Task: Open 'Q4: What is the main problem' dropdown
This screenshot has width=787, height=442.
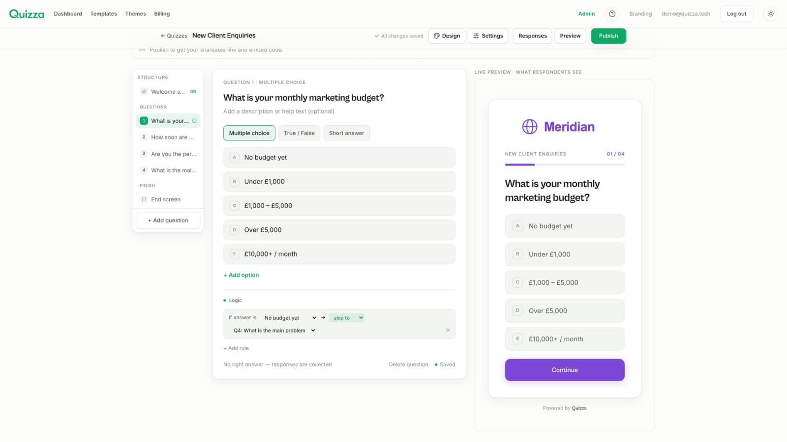Action: pos(274,331)
